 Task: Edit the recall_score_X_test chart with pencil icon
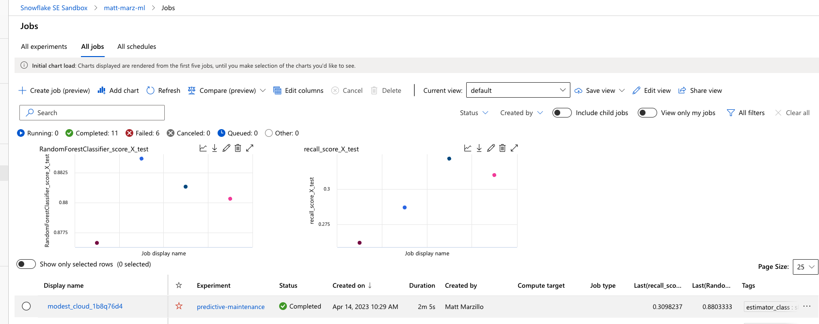[x=491, y=148]
